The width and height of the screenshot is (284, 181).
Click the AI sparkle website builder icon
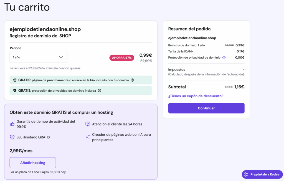point(88,137)
